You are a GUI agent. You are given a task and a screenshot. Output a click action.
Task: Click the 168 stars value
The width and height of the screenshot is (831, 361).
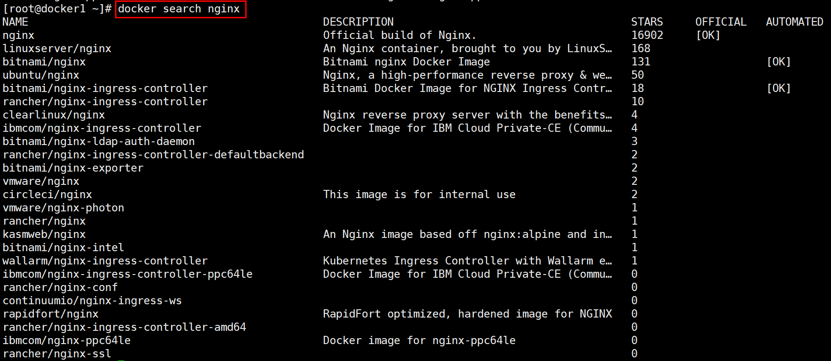pyautogui.click(x=641, y=48)
